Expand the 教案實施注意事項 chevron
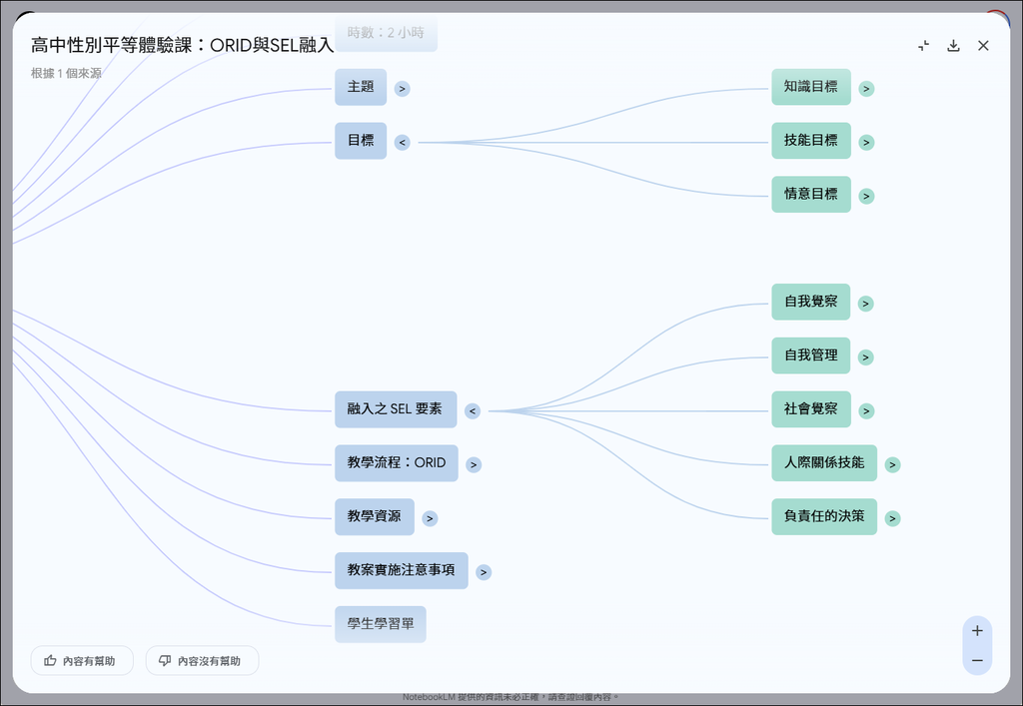The image size is (1023, 706). [484, 572]
